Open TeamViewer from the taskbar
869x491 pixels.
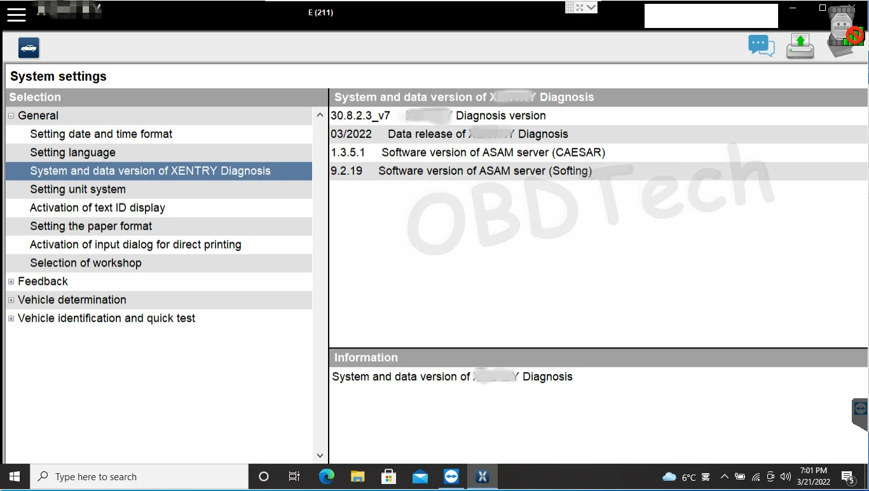(x=451, y=477)
